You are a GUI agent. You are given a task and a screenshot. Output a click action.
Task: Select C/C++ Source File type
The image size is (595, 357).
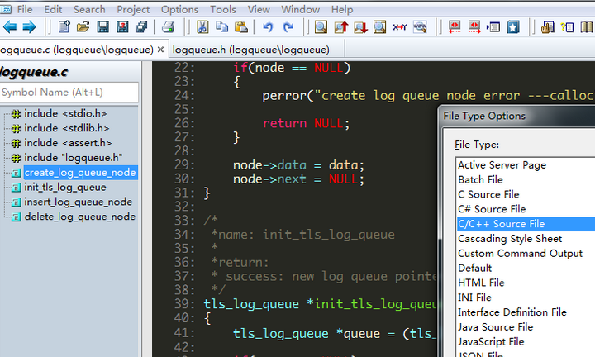pyautogui.click(x=526, y=224)
